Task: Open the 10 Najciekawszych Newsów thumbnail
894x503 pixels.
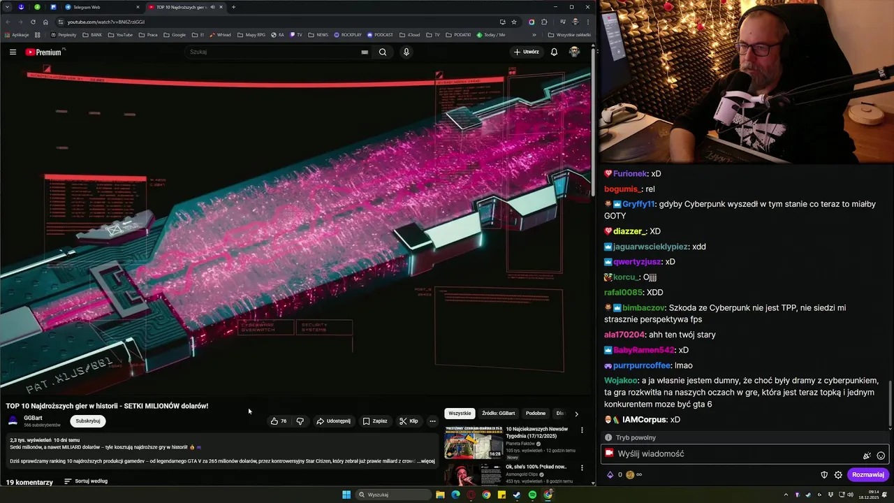Action: (474, 442)
